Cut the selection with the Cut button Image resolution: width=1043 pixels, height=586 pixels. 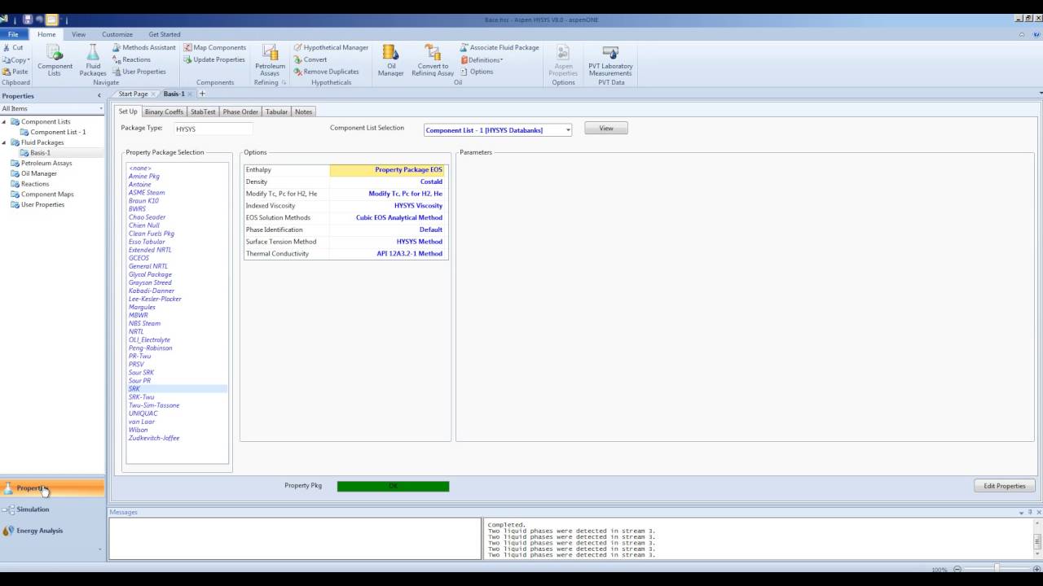[13, 48]
